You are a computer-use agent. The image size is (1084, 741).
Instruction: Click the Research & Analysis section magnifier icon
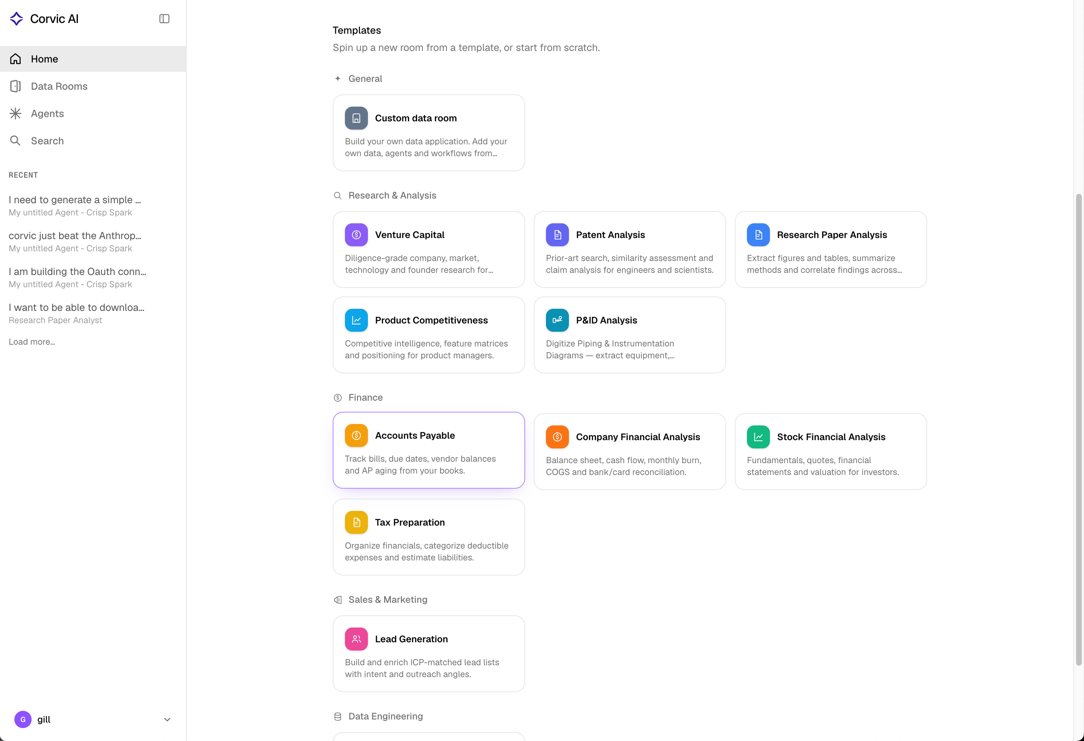338,196
